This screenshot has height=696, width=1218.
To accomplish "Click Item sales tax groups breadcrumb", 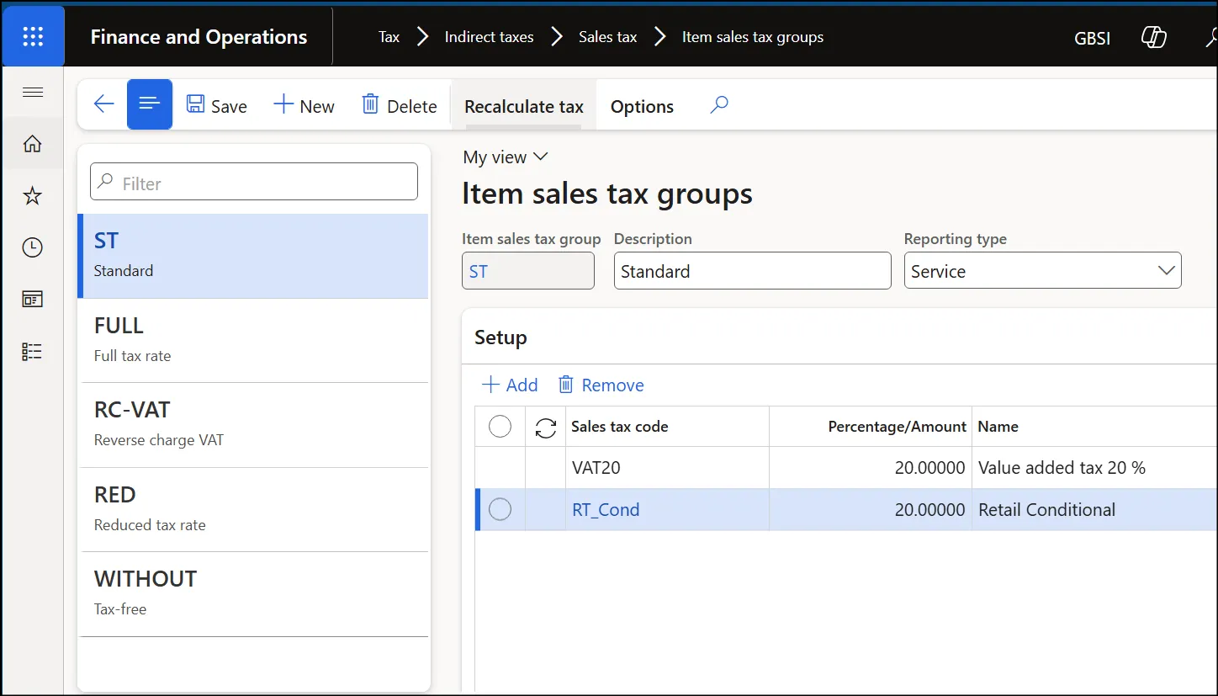I will 753,37.
